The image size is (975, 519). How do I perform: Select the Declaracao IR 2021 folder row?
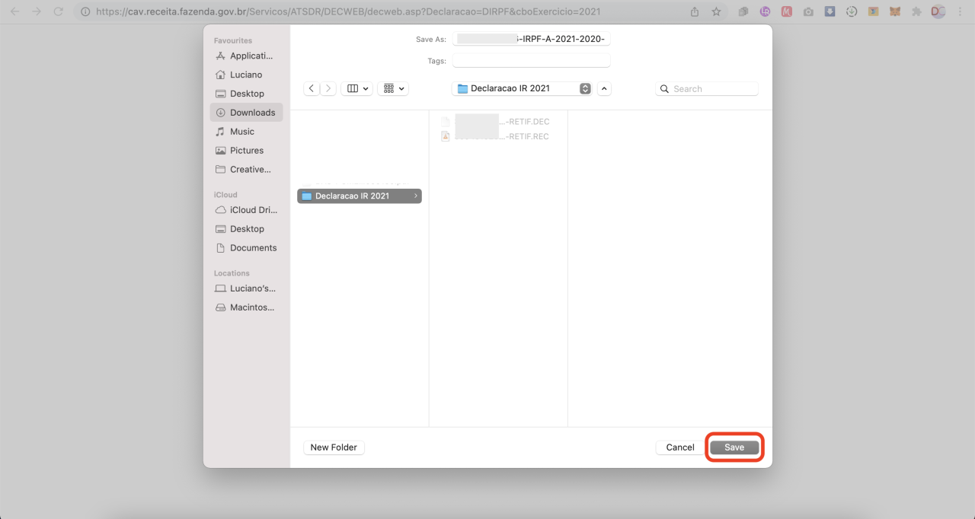(x=359, y=196)
